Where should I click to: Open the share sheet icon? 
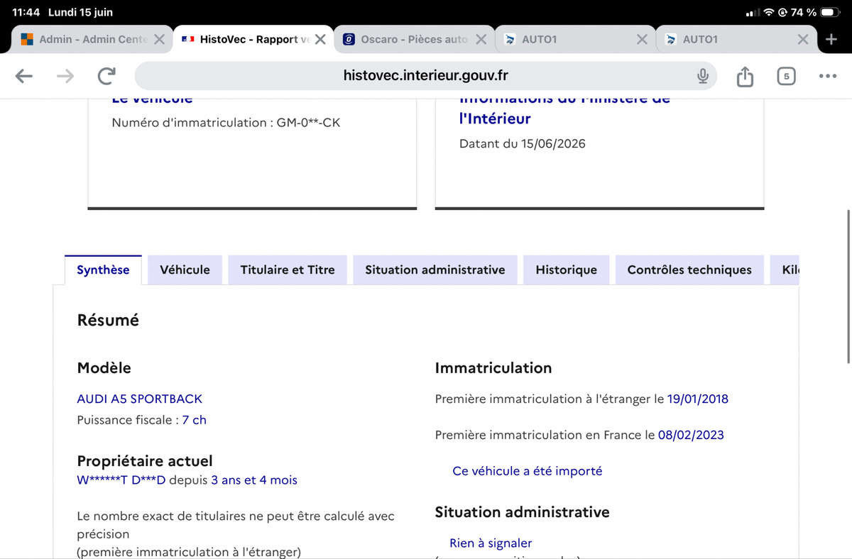(745, 76)
